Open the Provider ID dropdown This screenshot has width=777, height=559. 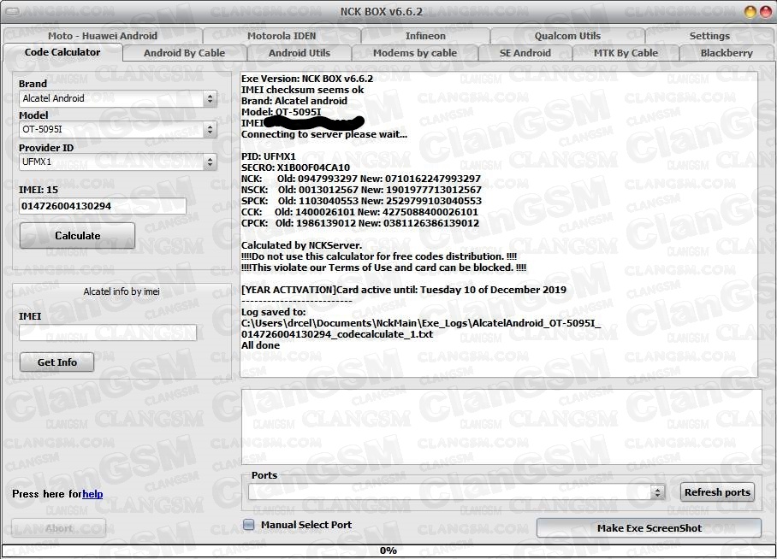211,162
